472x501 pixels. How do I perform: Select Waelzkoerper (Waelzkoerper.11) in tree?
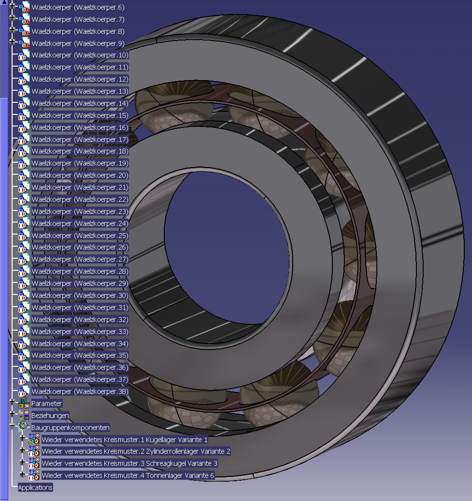80,67
